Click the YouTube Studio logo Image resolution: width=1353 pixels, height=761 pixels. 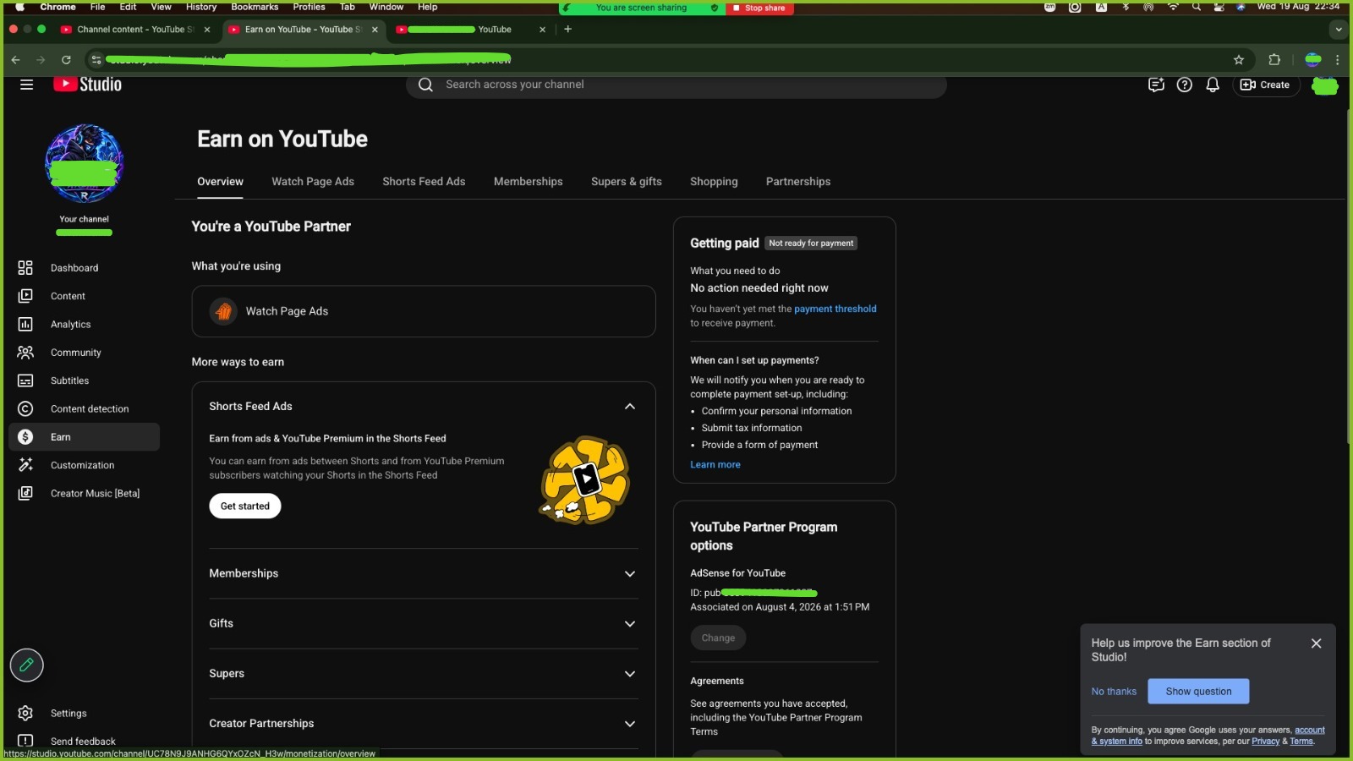[88, 85]
